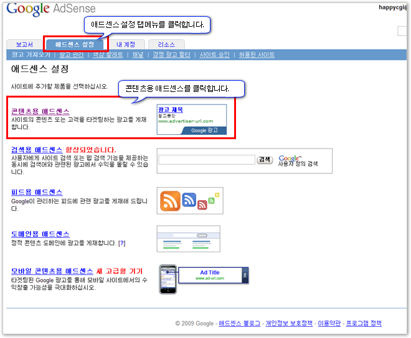Open the 이용약관 footer link
The image size is (411, 338).
tap(329, 323)
